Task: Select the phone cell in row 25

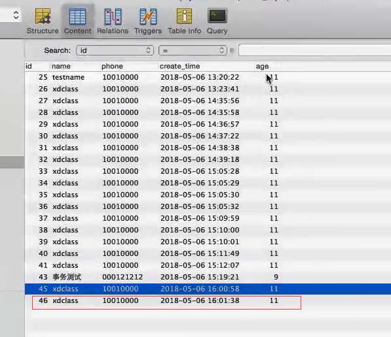Action: [x=121, y=77]
